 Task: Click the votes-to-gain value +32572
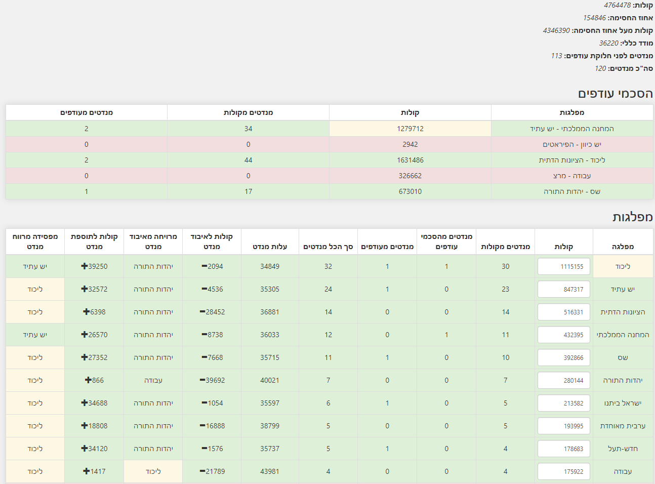[94, 289]
